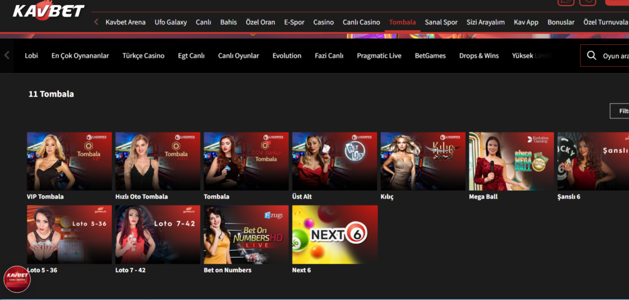Select the Tombala tab in top navigation
629x300 pixels.
click(402, 22)
